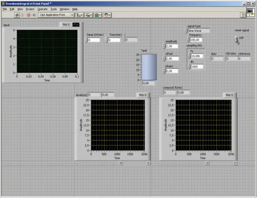Click the compout graph left scroll arrow
Image resolution: width=258 pixels, height=198 pixels.
coord(207,163)
